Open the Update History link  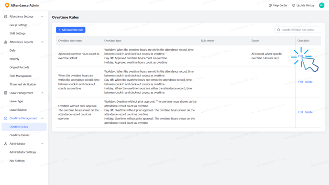click(x=305, y=5)
